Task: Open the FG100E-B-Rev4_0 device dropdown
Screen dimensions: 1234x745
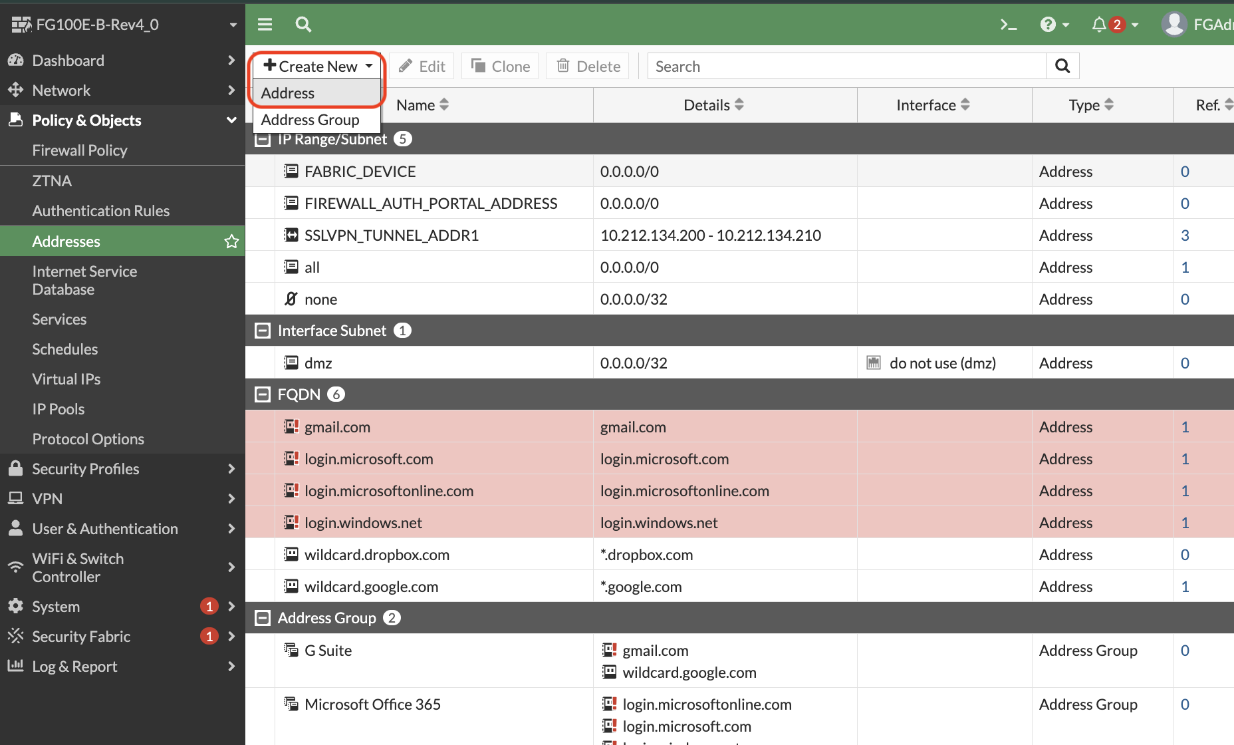Action: (x=233, y=25)
